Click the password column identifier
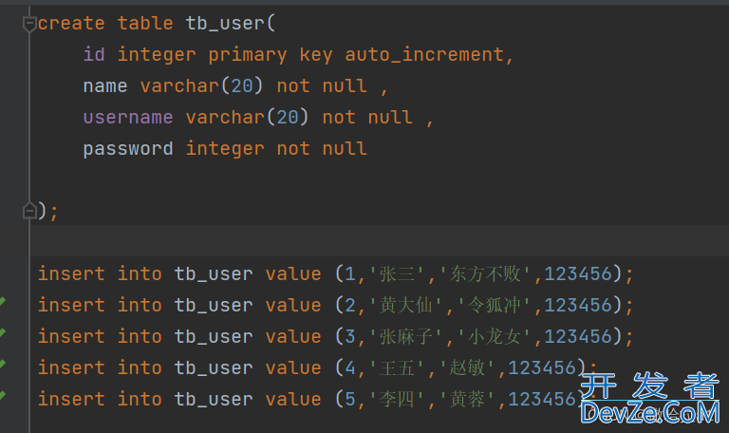The image size is (729, 433). coord(127,148)
